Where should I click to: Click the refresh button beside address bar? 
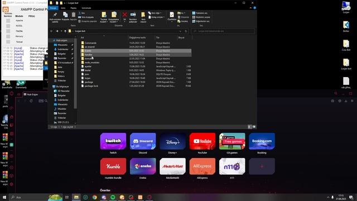click(x=186, y=31)
